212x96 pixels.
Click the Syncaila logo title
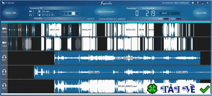coord(106,3)
